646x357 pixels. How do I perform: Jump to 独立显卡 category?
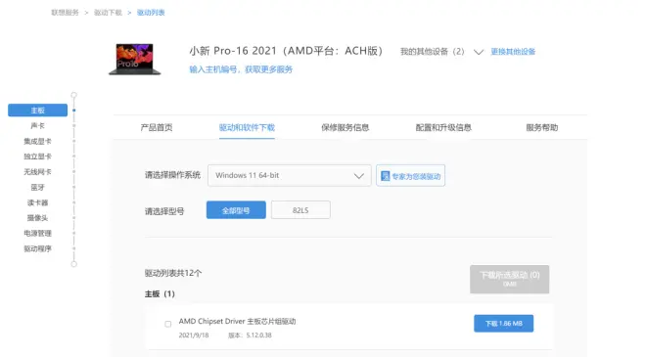[x=37, y=156]
